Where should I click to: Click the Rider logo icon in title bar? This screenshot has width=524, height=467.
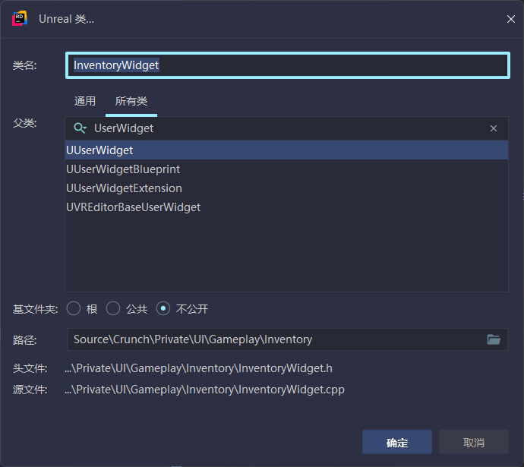click(x=20, y=18)
